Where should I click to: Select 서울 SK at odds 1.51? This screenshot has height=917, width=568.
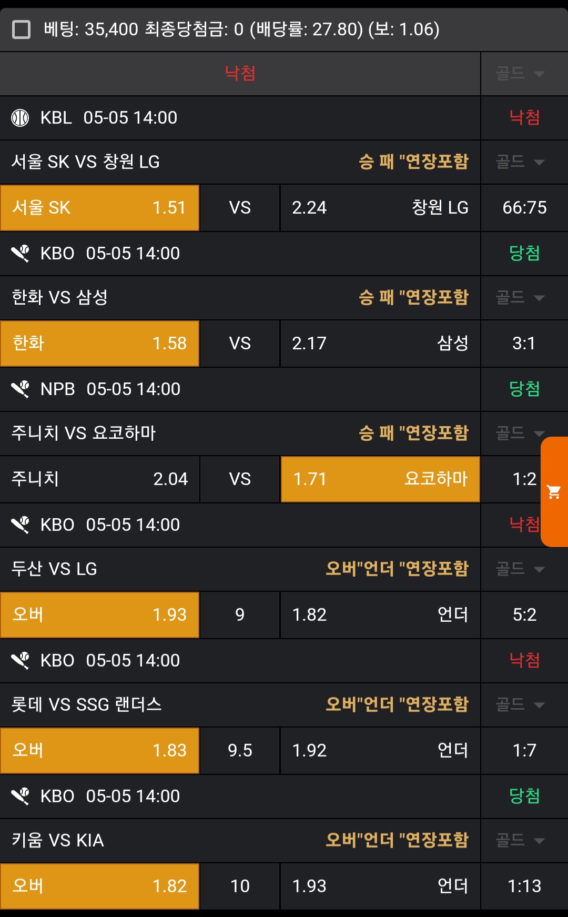(99, 208)
